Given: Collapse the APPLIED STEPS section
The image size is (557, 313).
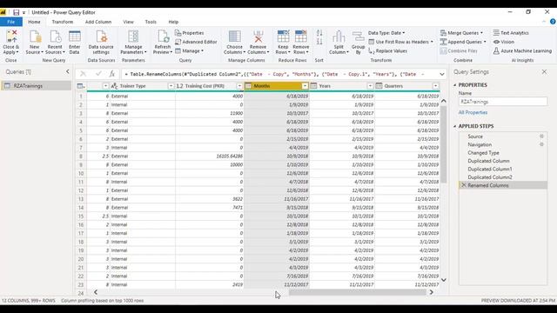Looking at the screenshot, I should pos(454,126).
